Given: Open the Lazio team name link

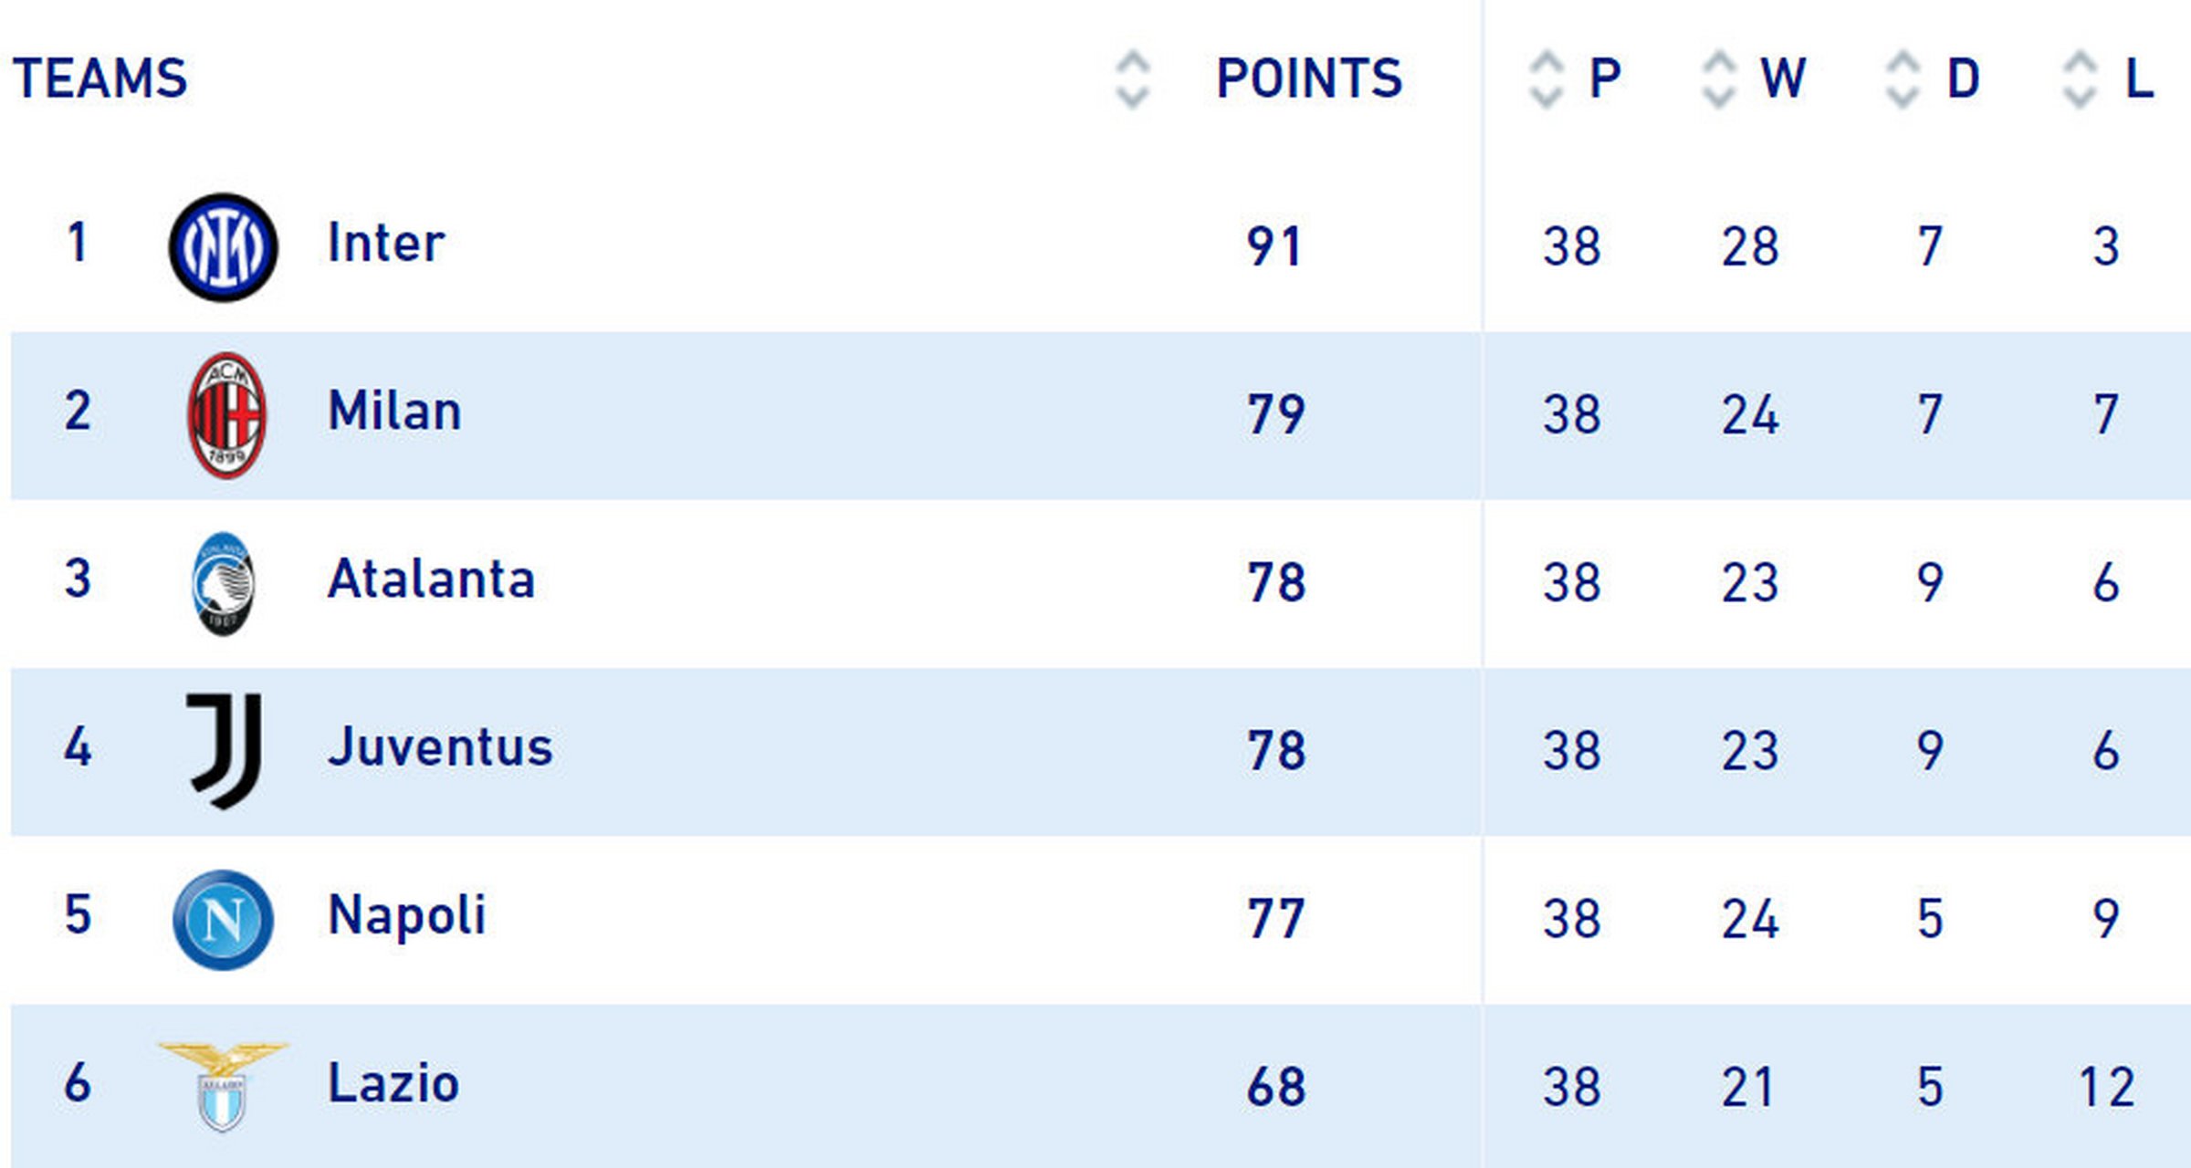Looking at the screenshot, I should tap(393, 1083).
